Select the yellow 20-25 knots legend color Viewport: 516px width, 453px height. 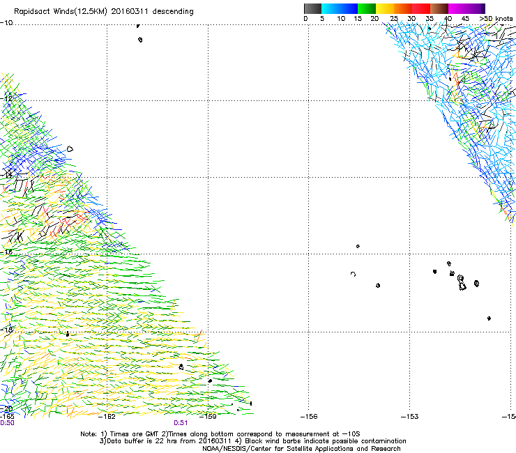tap(385, 8)
